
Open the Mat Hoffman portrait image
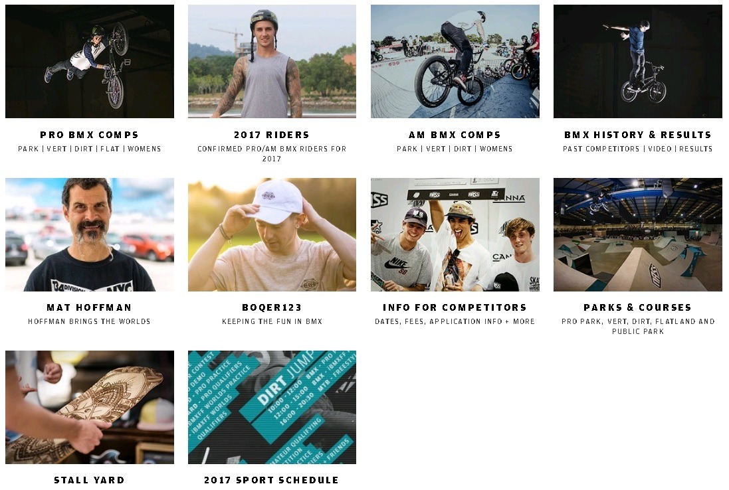click(x=90, y=234)
